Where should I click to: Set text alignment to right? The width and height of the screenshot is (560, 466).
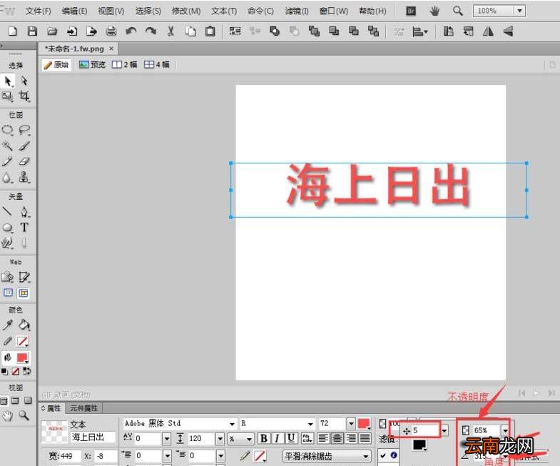(351, 438)
